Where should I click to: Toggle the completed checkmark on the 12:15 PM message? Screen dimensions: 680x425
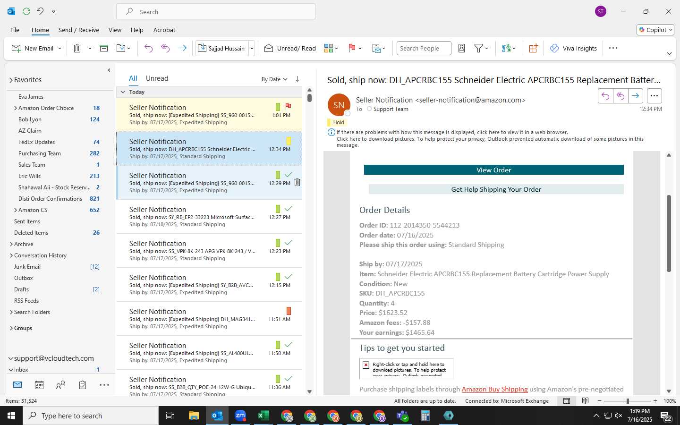(x=289, y=276)
